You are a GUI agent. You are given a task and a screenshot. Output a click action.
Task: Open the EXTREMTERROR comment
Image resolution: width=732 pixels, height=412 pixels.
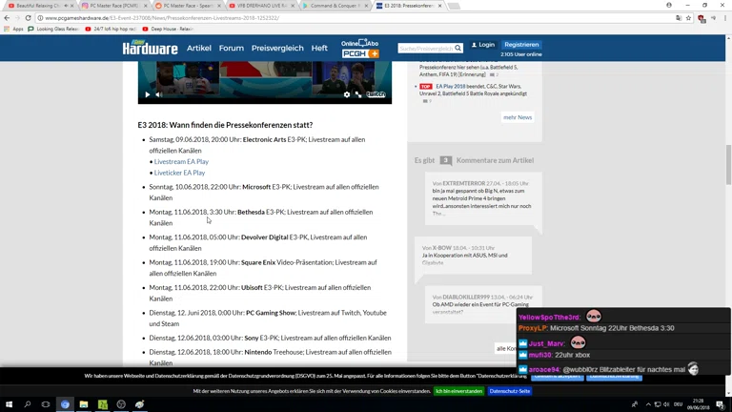[x=483, y=198]
